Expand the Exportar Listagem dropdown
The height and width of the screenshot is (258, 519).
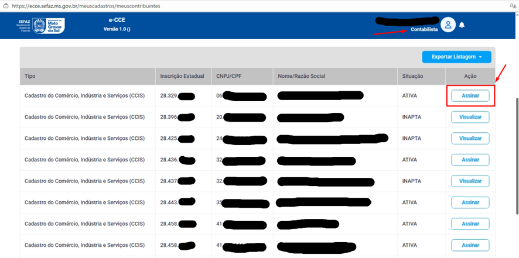pos(456,57)
